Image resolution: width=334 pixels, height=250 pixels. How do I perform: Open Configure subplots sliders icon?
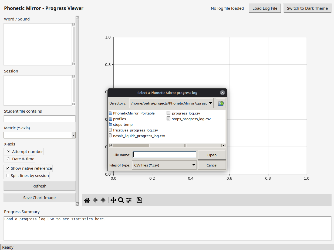point(129,200)
